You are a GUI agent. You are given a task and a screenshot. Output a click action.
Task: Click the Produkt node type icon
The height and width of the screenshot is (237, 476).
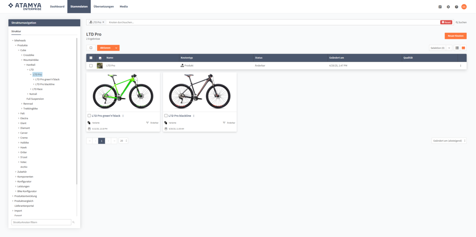tap(182, 66)
